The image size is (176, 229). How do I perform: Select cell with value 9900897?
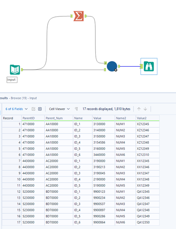103,210
